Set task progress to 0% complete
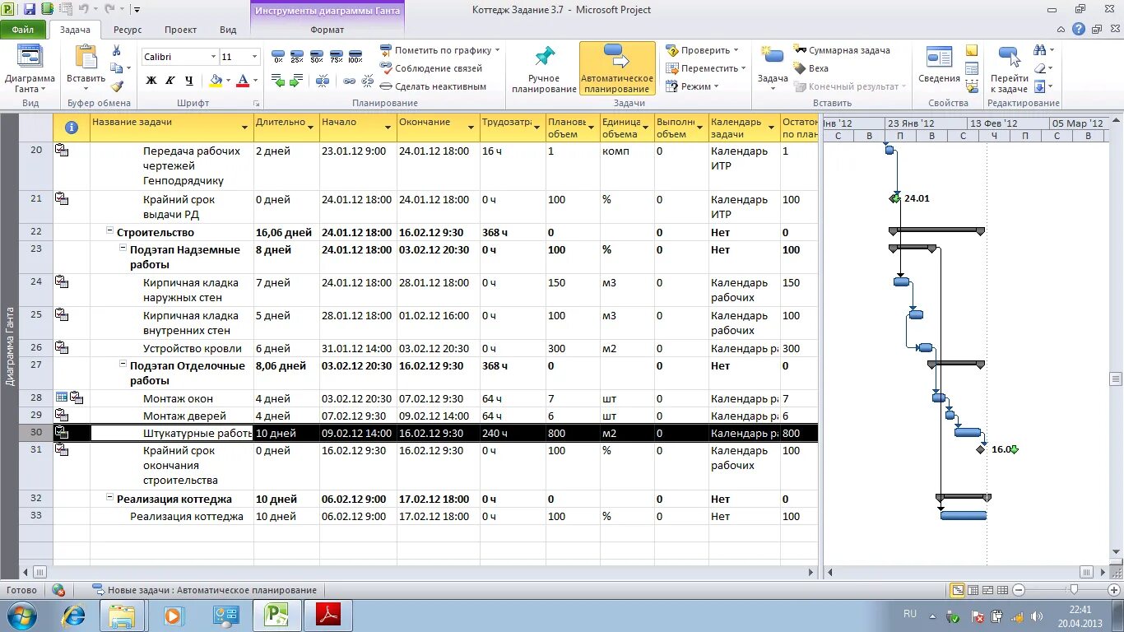 (x=278, y=56)
